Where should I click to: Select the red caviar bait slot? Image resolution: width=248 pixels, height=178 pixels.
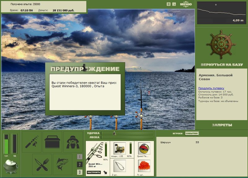click(x=144, y=166)
